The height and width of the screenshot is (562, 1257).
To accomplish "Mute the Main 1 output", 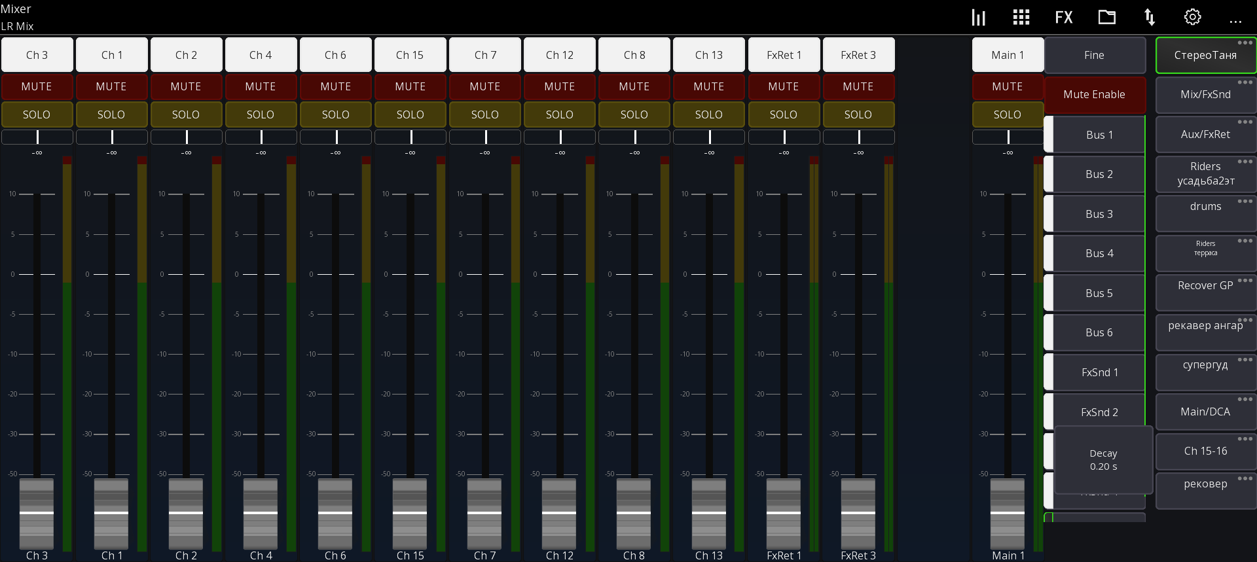I will tap(1008, 86).
